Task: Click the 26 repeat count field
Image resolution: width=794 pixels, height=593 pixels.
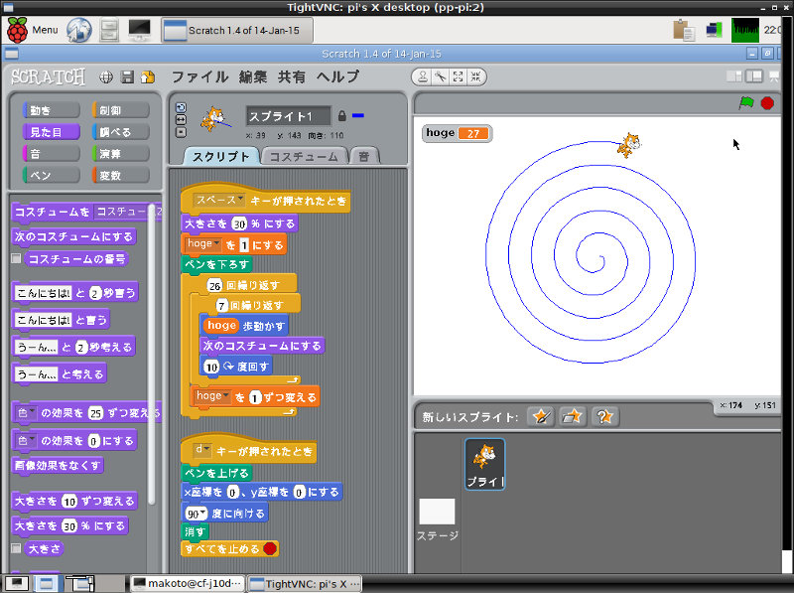Action: [214, 286]
